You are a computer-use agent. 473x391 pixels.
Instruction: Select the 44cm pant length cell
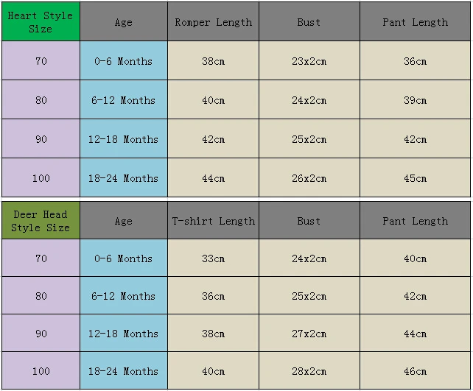(415, 333)
